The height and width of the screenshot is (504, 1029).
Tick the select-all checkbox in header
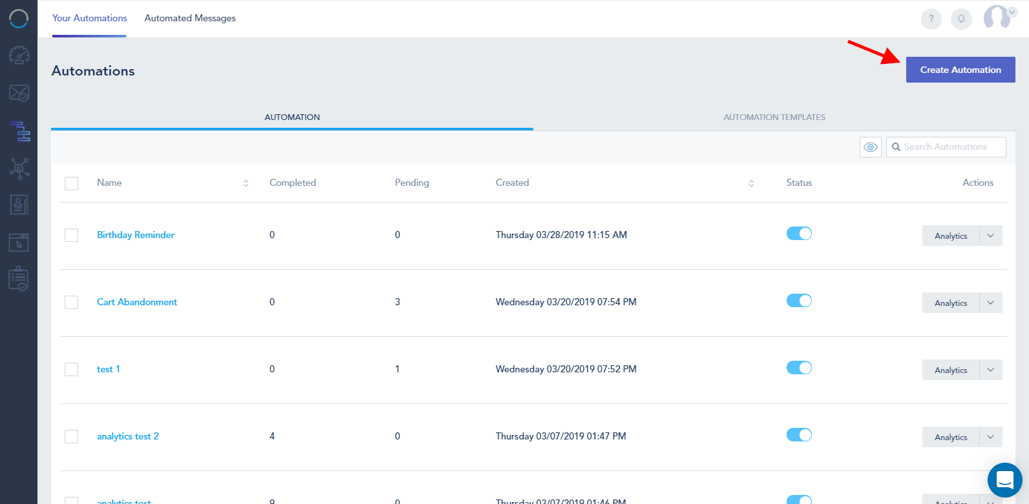point(72,183)
